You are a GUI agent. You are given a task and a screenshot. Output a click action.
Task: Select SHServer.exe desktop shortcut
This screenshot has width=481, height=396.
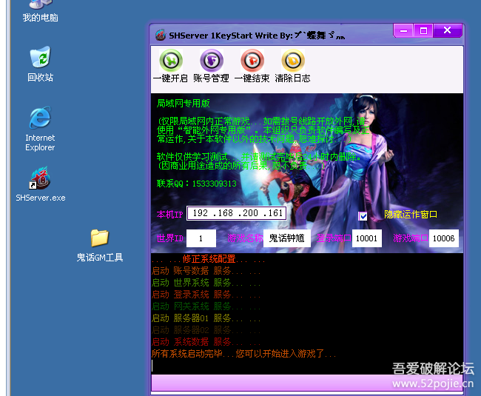tap(40, 184)
